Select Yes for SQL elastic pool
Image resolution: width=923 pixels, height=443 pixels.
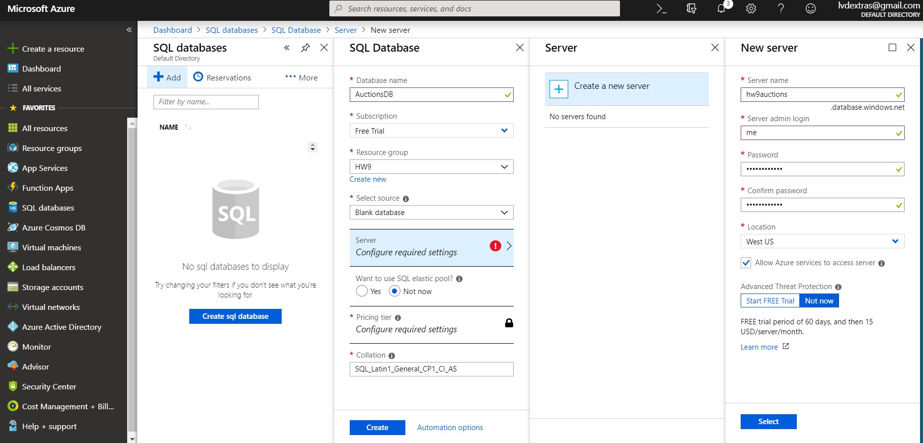click(362, 291)
